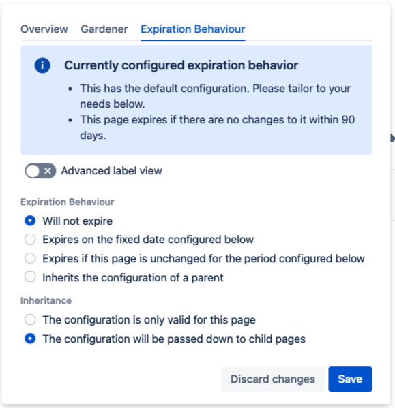Image resolution: width=395 pixels, height=408 pixels.
Task: Click the X icon on the toggle
Action: click(x=48, y=171)
